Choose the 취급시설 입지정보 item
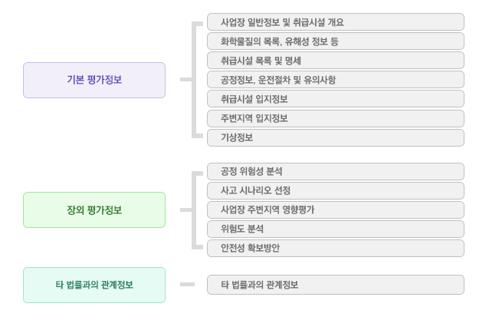 coord(336,99)
